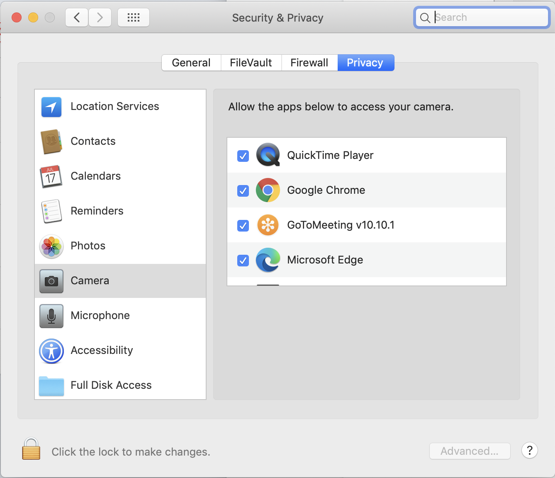Click the Calendars icon showing 17

coord(51,176)
